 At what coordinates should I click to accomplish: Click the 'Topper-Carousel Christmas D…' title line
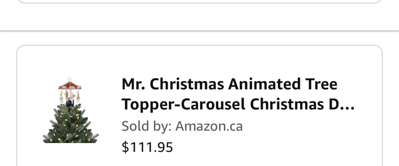tap(227, 104)
